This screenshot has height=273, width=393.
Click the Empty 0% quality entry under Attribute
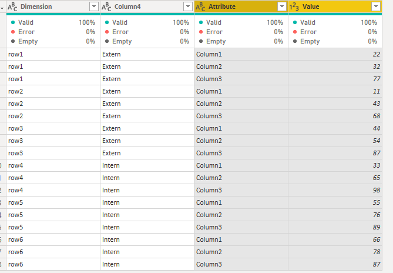pyautogui.click(x=241, y=41)
